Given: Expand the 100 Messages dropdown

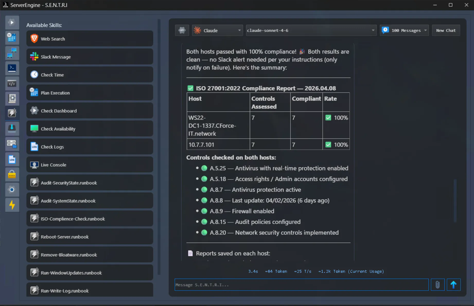Looking at the screenshot, I should click(404, 30).
